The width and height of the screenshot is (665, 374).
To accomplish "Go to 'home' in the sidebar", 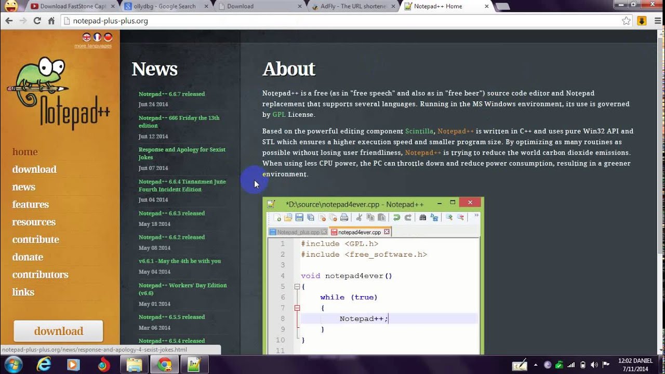I will tap(25, 152).
